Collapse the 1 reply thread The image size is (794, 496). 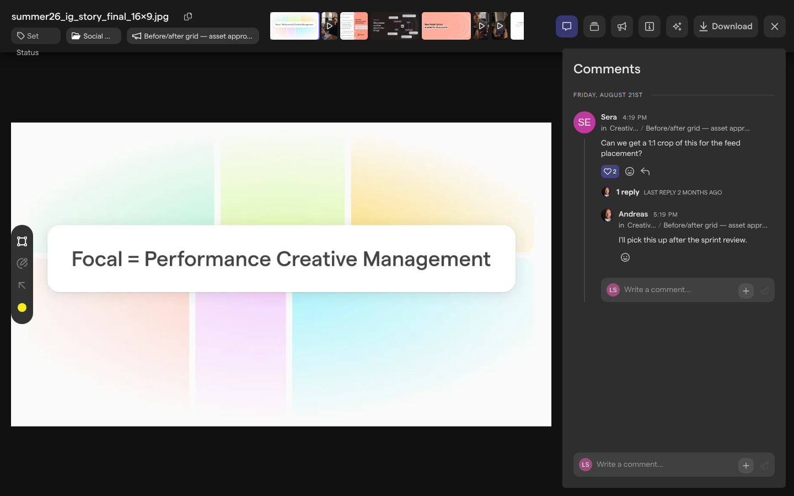pyautogui.click(x=627, y=192)
